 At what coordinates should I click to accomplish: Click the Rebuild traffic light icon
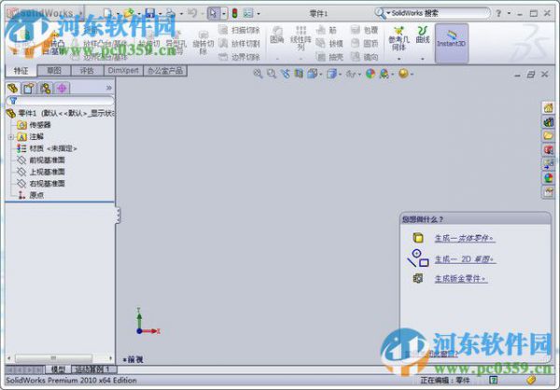coord(234,14)
